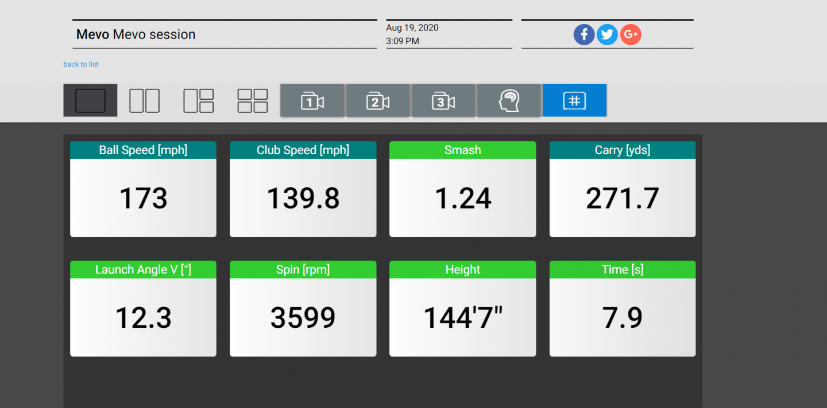The image size is (827, 408).
Task: Click the Club Speed [mph] header
Action: (303, 150)
